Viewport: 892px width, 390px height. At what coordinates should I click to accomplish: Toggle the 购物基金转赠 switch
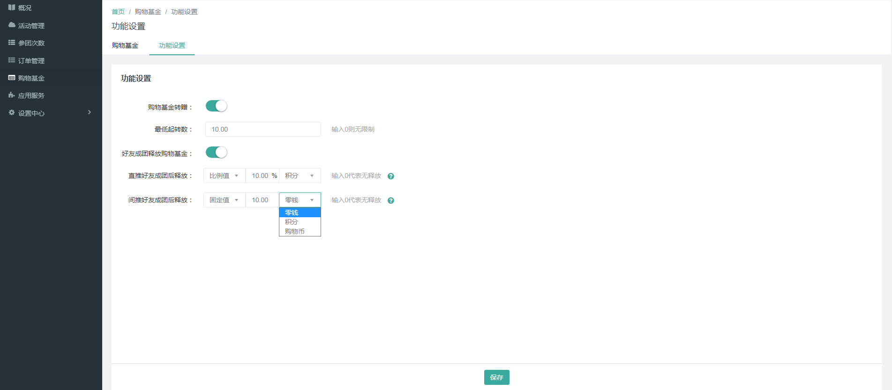[216, 106]
